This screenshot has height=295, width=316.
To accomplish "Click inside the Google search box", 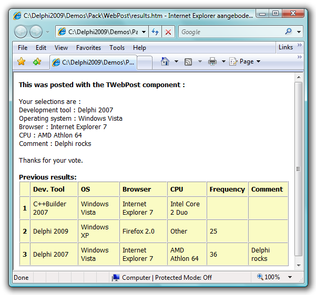I will (x=229, y=32).
